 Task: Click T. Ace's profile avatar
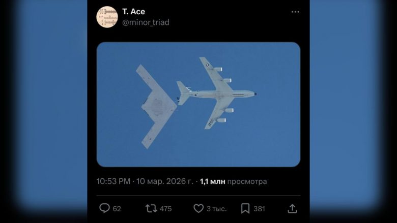click(107, 17)
